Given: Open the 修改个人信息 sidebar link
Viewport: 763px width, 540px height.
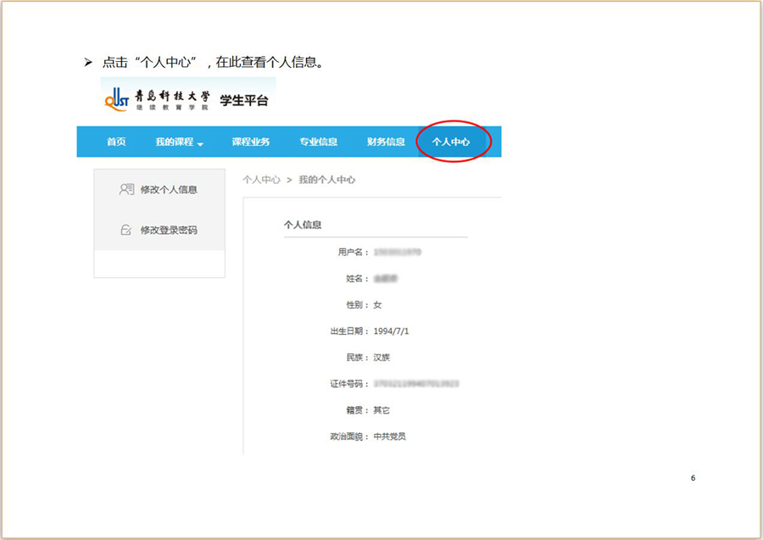Looking at the screenshot, I should pyautogui.click(x=169, y=189).
